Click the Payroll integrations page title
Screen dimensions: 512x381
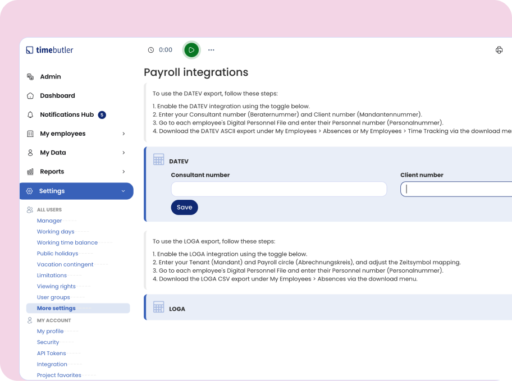coord(196,72)
